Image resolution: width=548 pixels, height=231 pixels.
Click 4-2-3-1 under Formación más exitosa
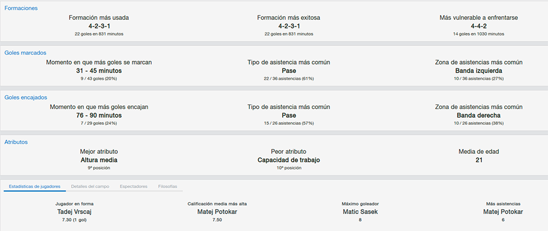click(289, 26)
